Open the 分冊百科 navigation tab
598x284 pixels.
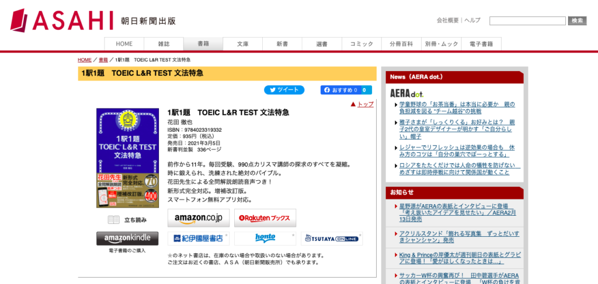(402, 44)
